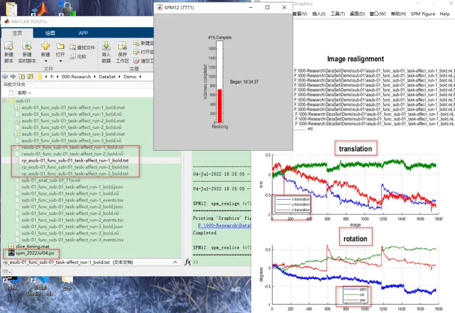Click the browse-for-folder icon with green arrow
Screen dimensions: 455x313
[x=30, y=76]
